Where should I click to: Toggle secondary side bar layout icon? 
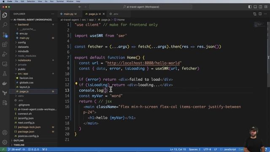click(261, 7)
